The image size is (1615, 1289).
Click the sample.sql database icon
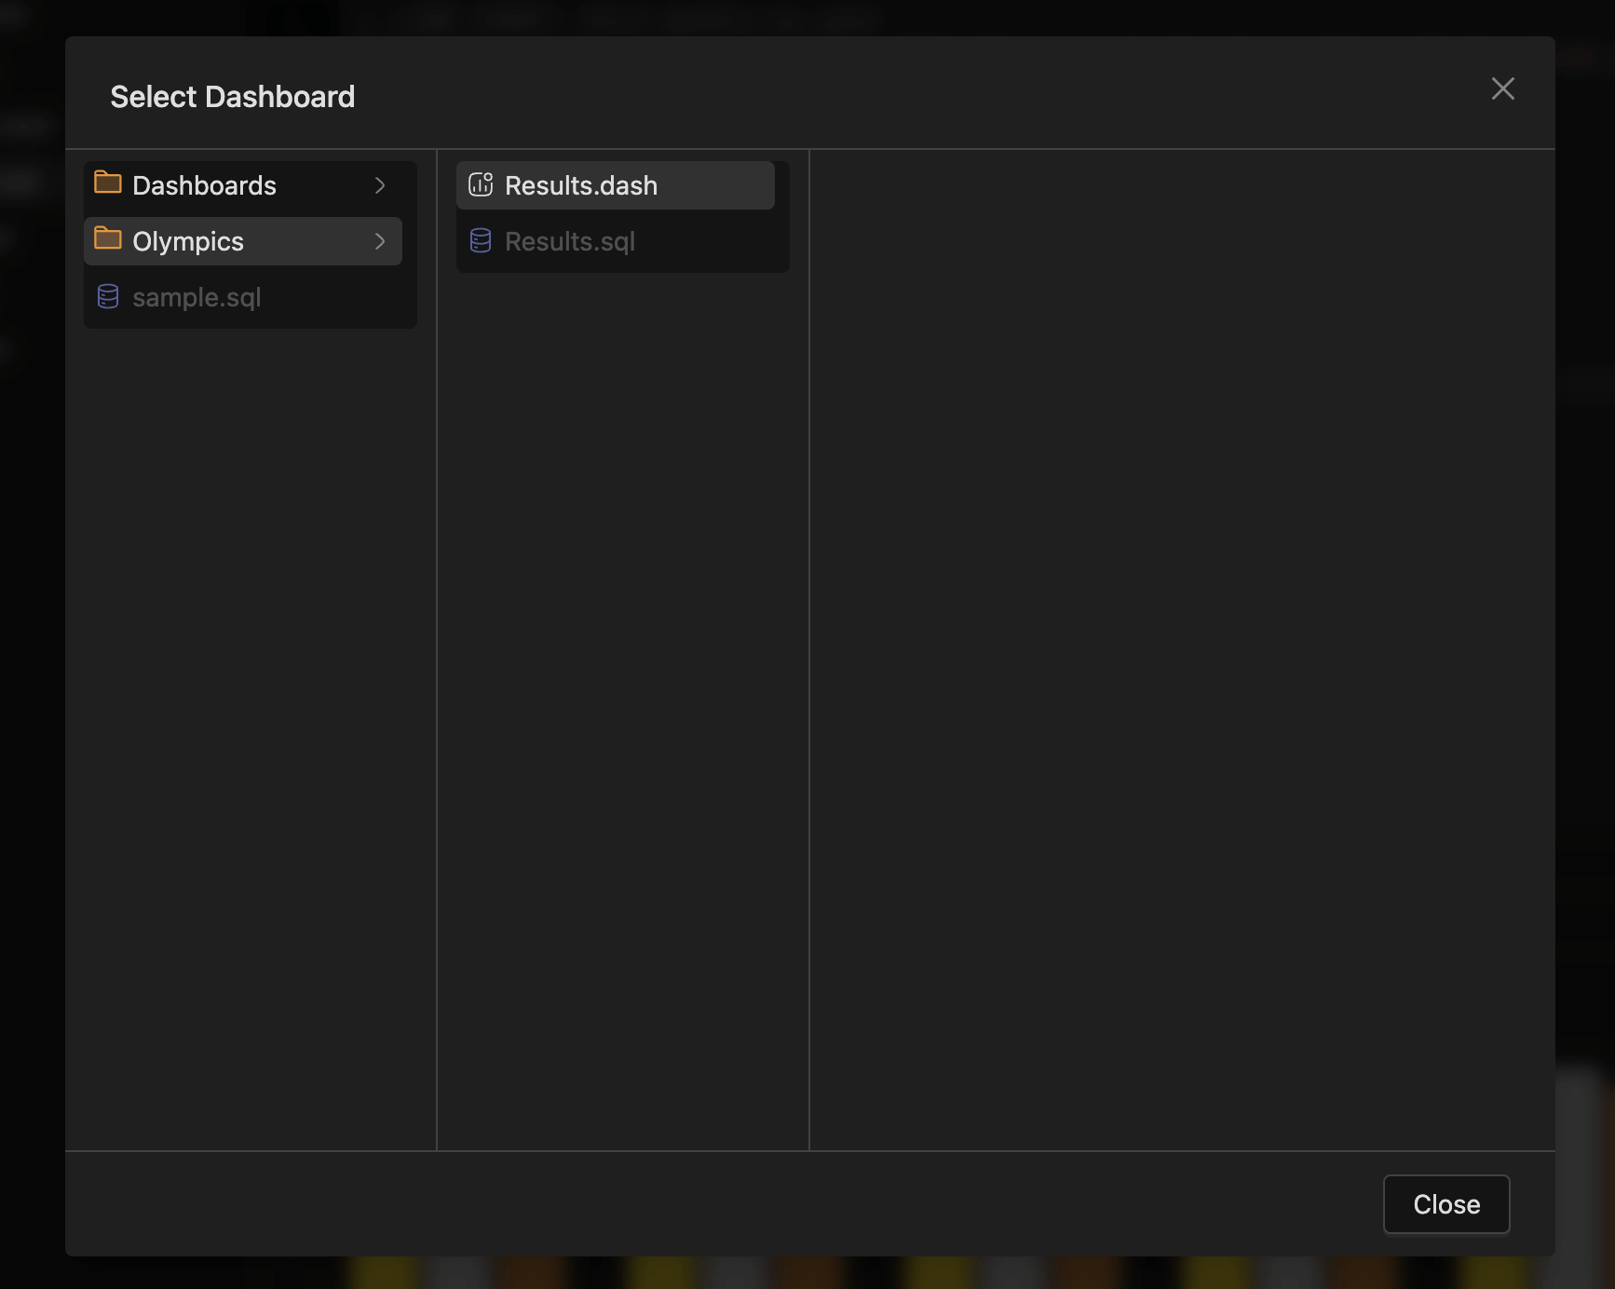tap(108, 297)
